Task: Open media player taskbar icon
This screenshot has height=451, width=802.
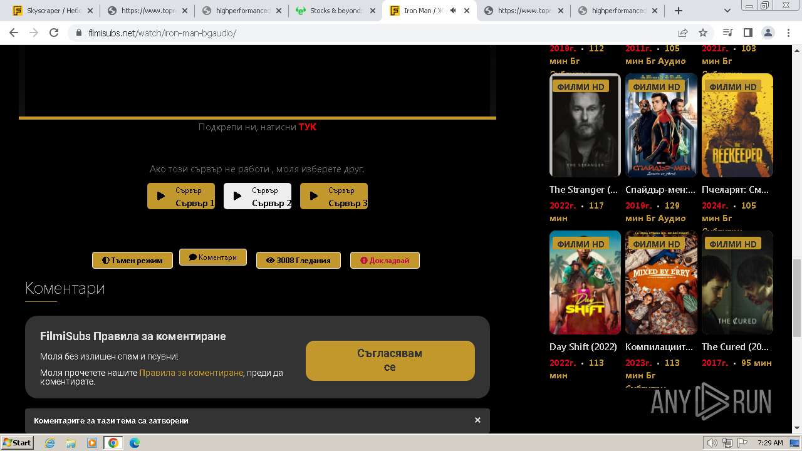Action: tap(92, 443)
